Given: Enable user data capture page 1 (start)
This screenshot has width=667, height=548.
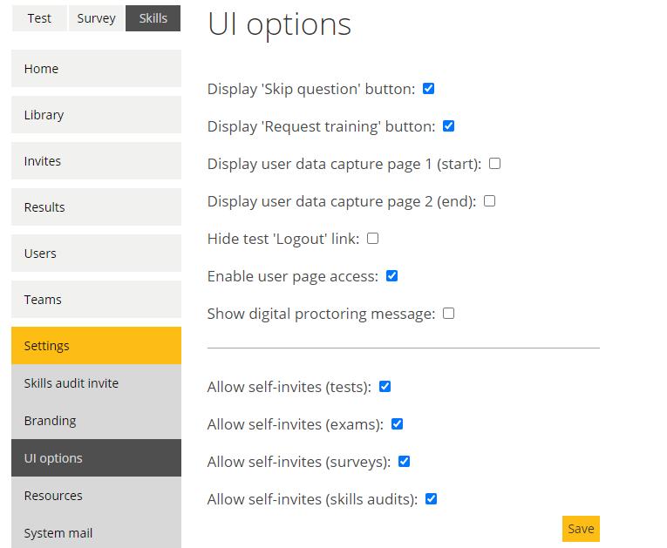Looking at the screenshot, I should [494, 164].
